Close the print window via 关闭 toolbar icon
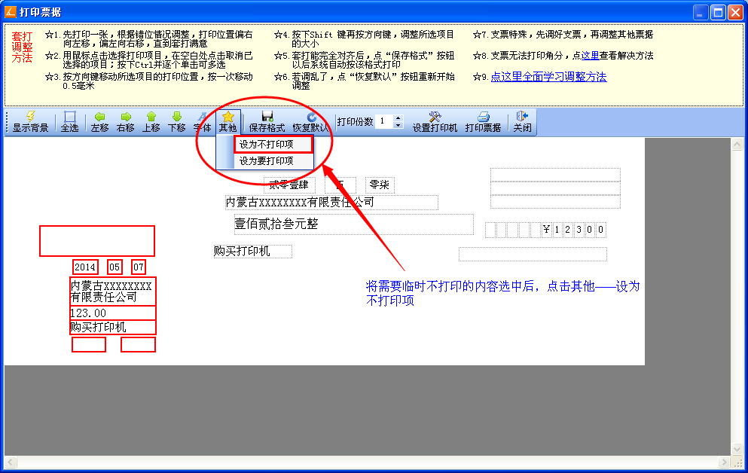 pos(522,122)
